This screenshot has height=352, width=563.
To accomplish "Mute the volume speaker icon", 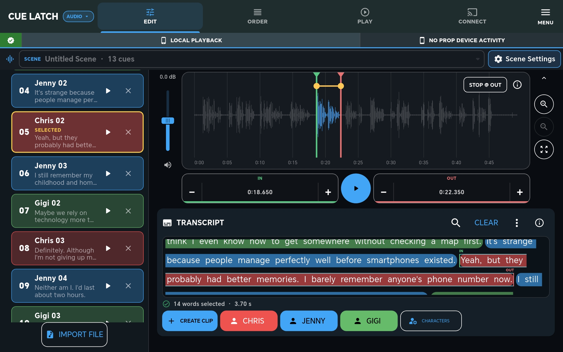I will click(168, 165).
